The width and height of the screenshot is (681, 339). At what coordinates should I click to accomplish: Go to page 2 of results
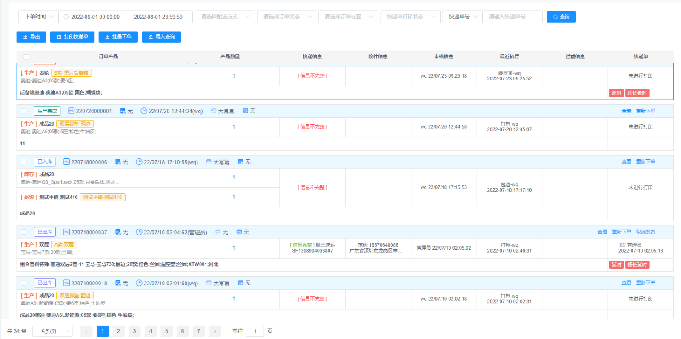(118, 331)
